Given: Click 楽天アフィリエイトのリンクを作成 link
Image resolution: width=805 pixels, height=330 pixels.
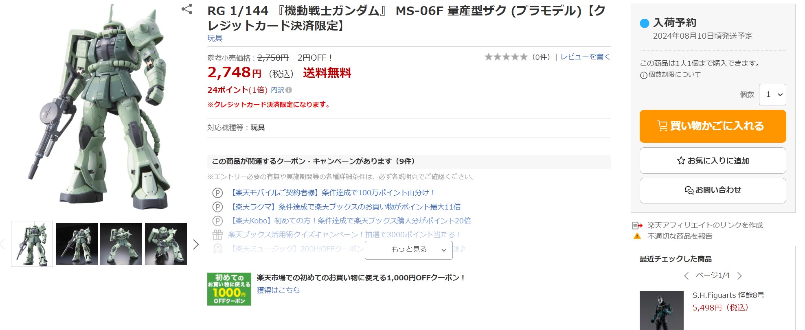Looking at the screenshot, I should (x=705, y=225).
